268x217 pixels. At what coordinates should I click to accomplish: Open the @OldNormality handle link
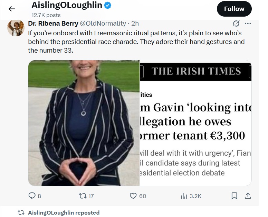click(103, 24)
